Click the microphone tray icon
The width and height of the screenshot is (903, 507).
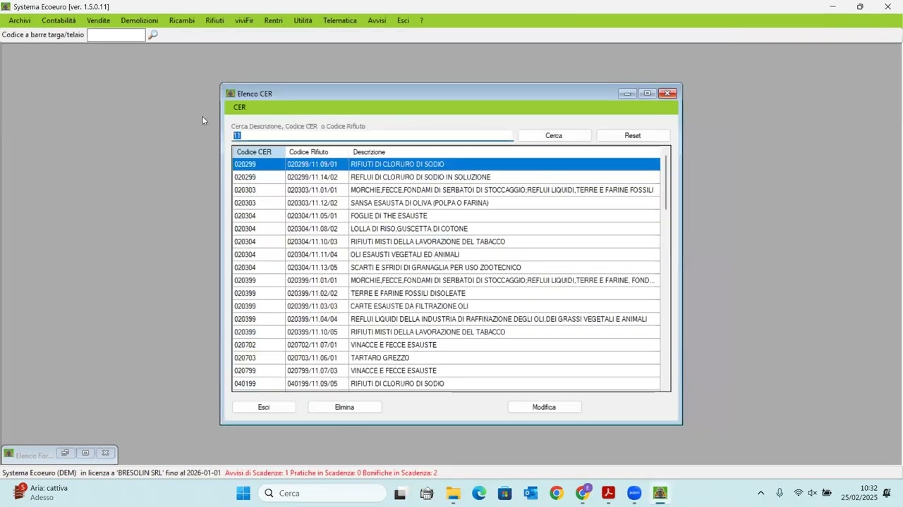pos(780,493)
